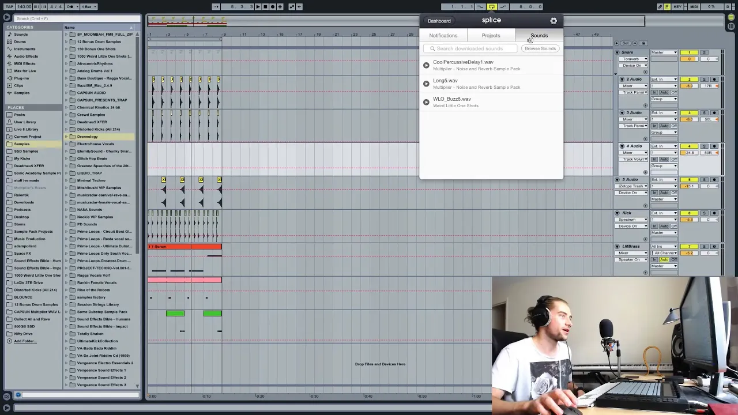Toggle the Punch-In switch
The height and width of the screenshot is (415, 738).
(480, 6)
